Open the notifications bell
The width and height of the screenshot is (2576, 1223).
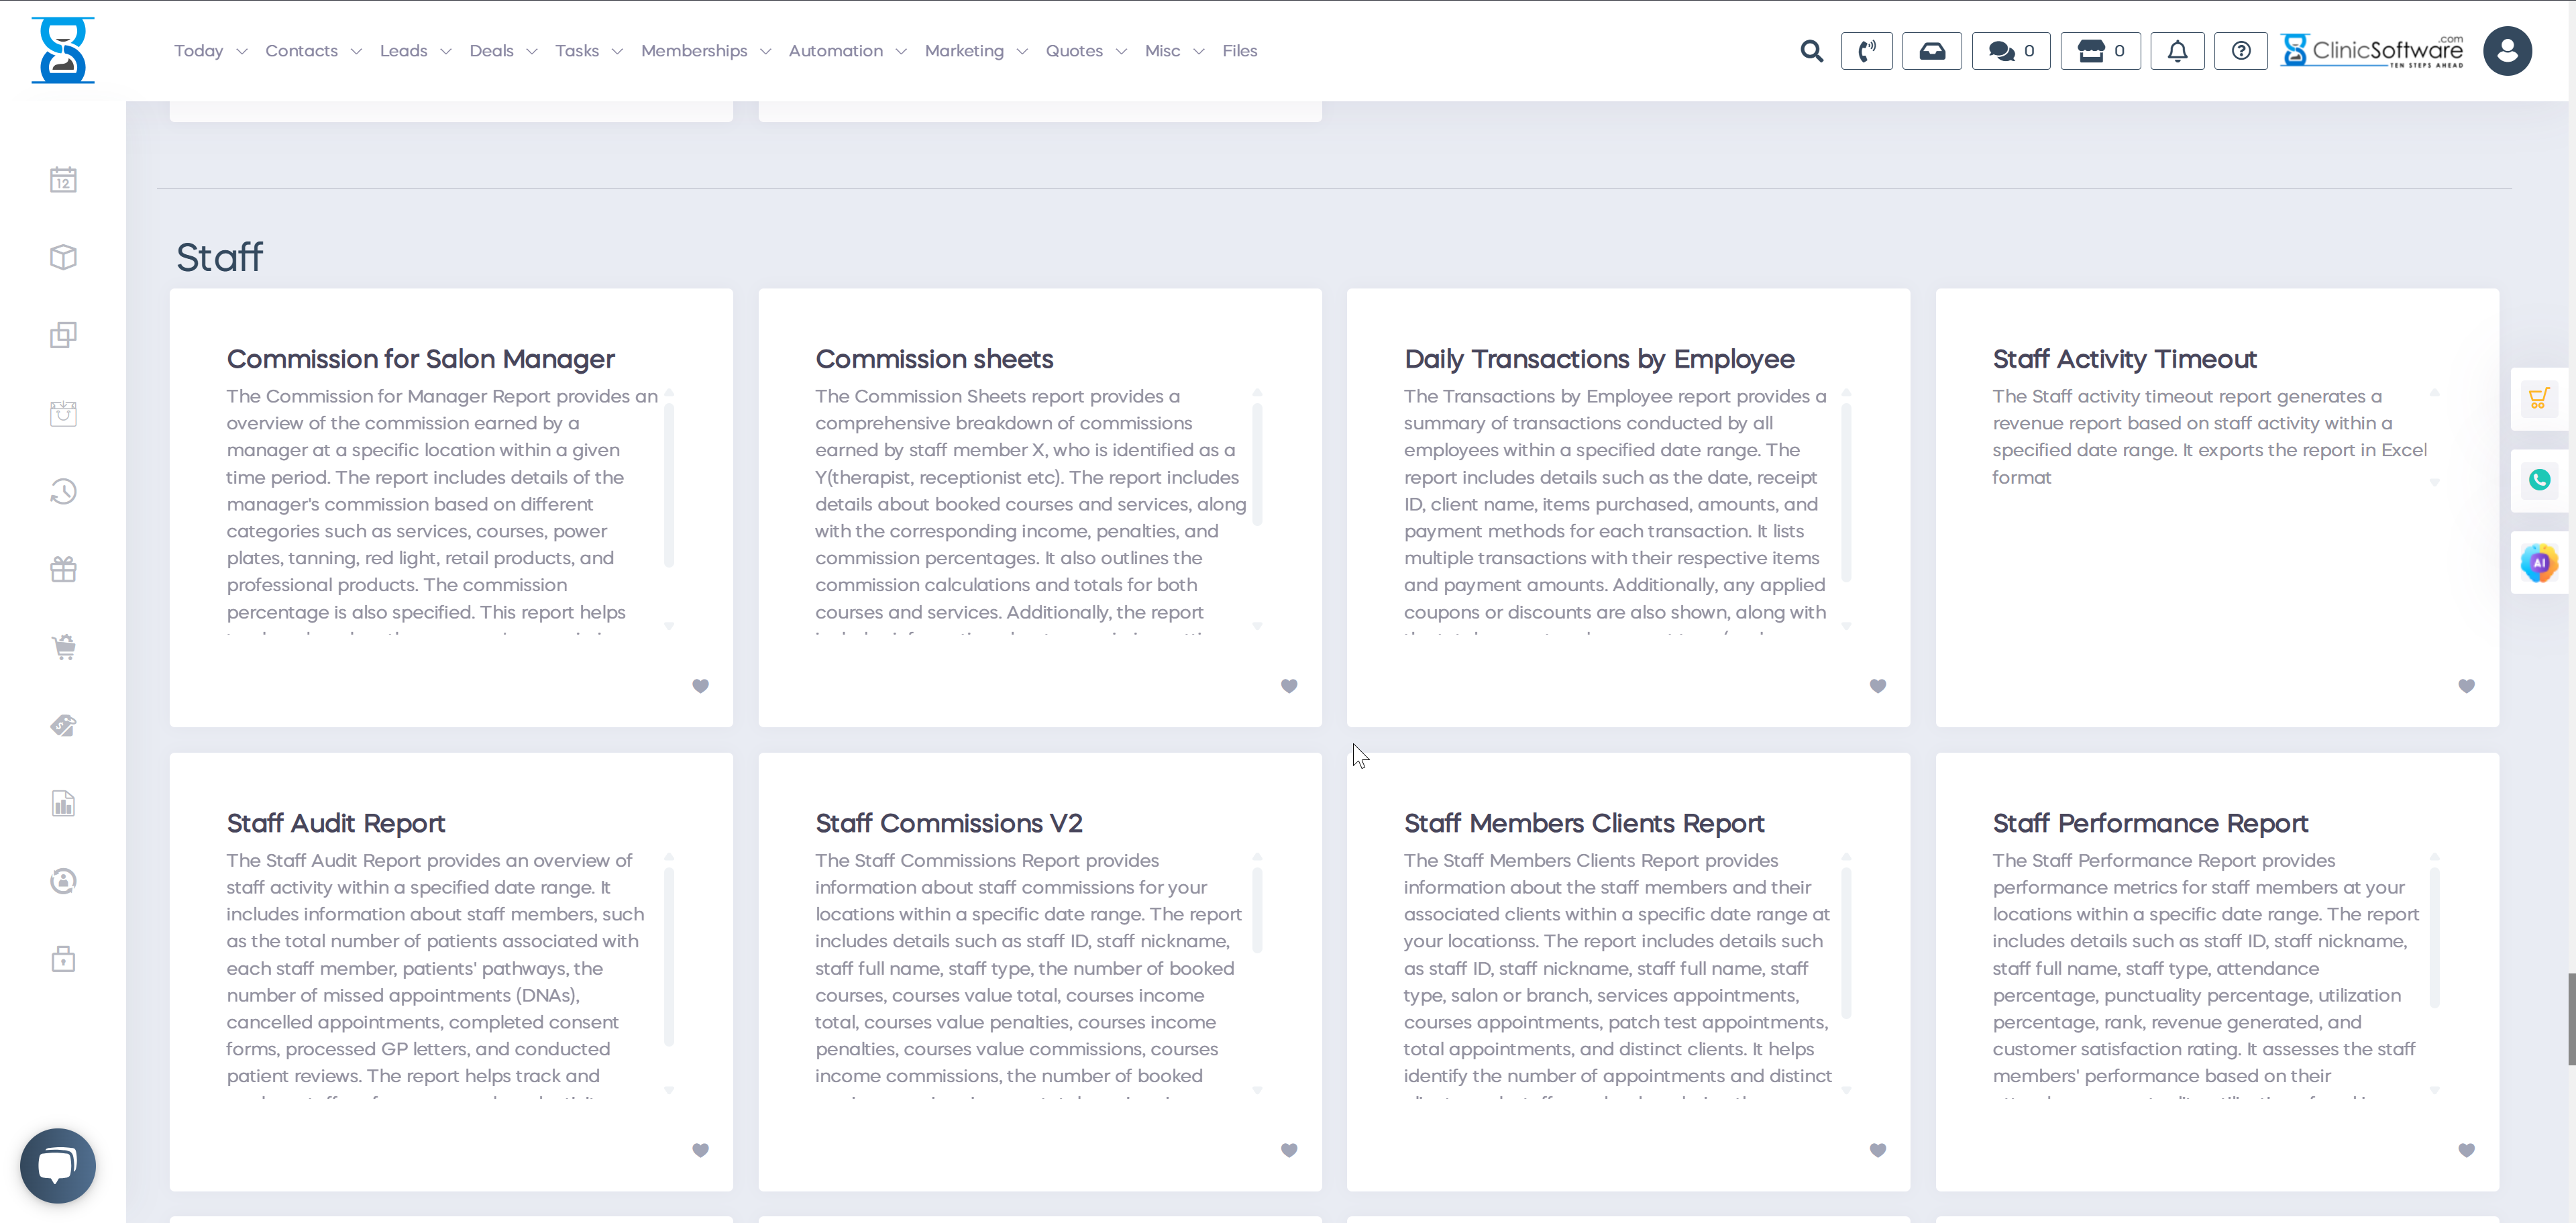pyautogui.click(x=2177, y=50)
